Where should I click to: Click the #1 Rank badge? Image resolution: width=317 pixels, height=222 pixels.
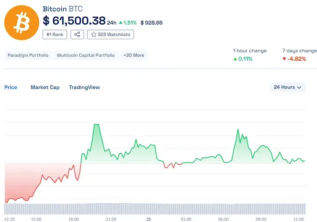pyautogui.click(x=55, y=34)
